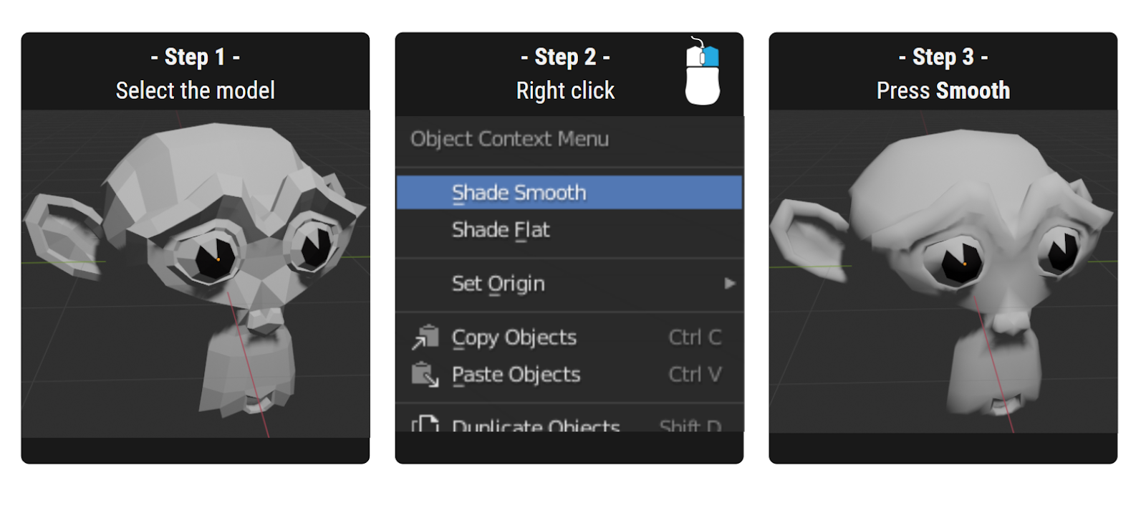Click the Set Origin submenu arrow
1146x513 pixels.
click(728, 284)
